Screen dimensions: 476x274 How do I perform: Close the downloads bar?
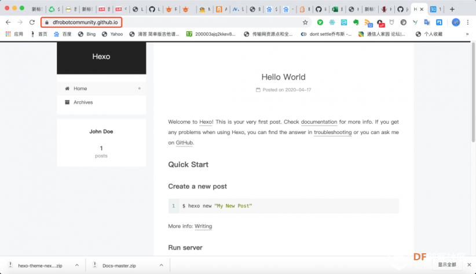pos(469,265)
